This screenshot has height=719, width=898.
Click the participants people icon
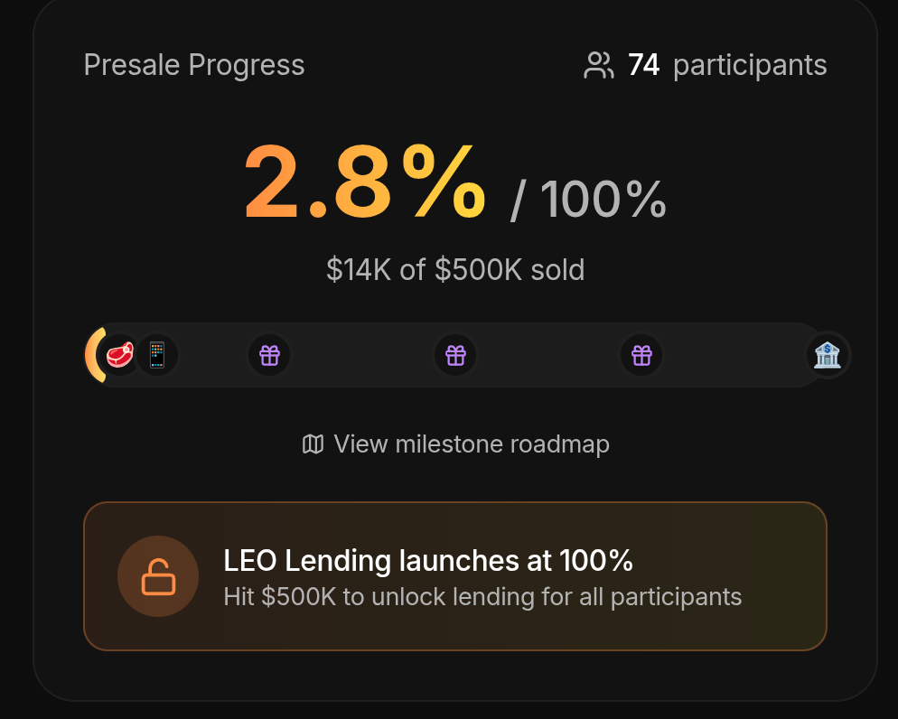598,66
